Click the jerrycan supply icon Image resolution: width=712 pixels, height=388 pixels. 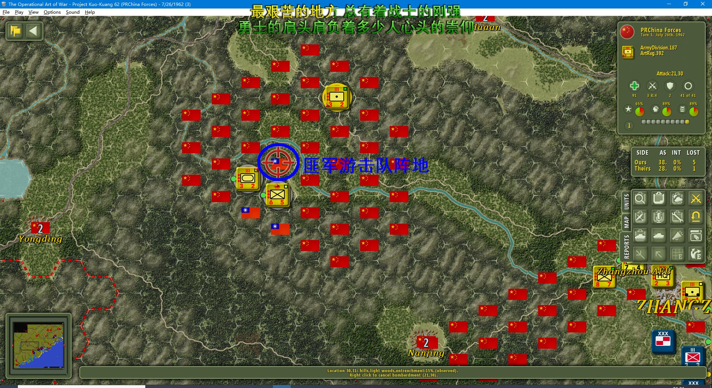[682, 109]
